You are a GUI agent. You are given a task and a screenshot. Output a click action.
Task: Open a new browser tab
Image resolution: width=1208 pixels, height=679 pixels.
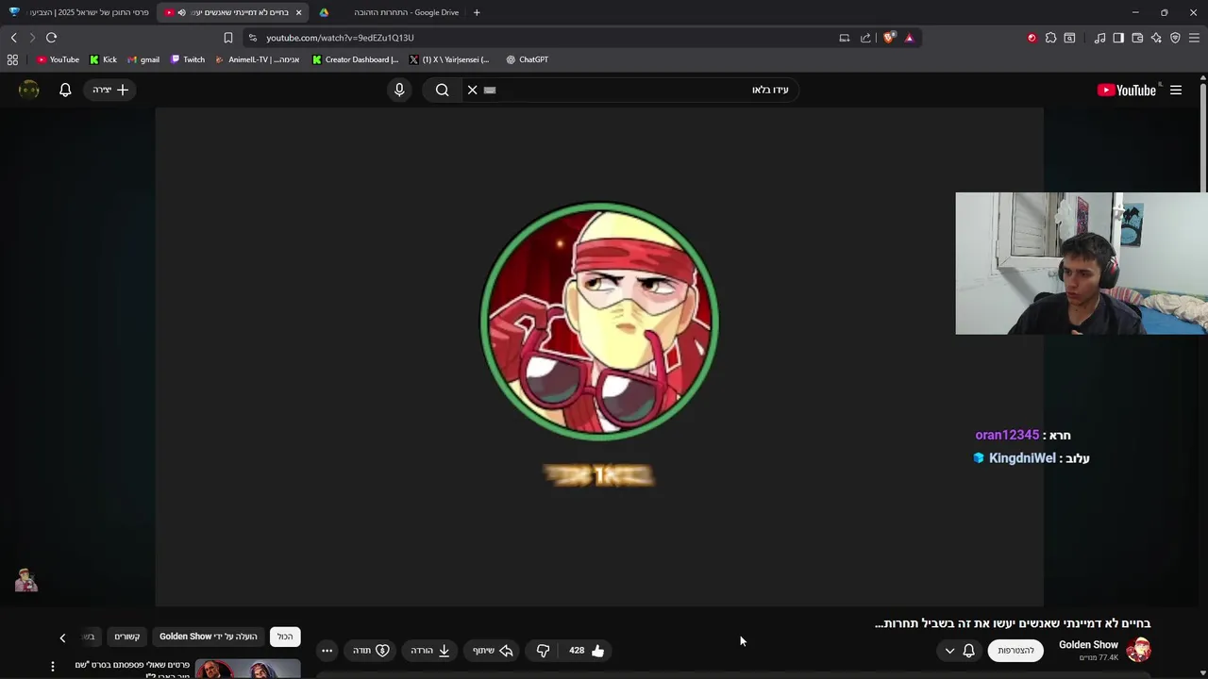(477, 12)
